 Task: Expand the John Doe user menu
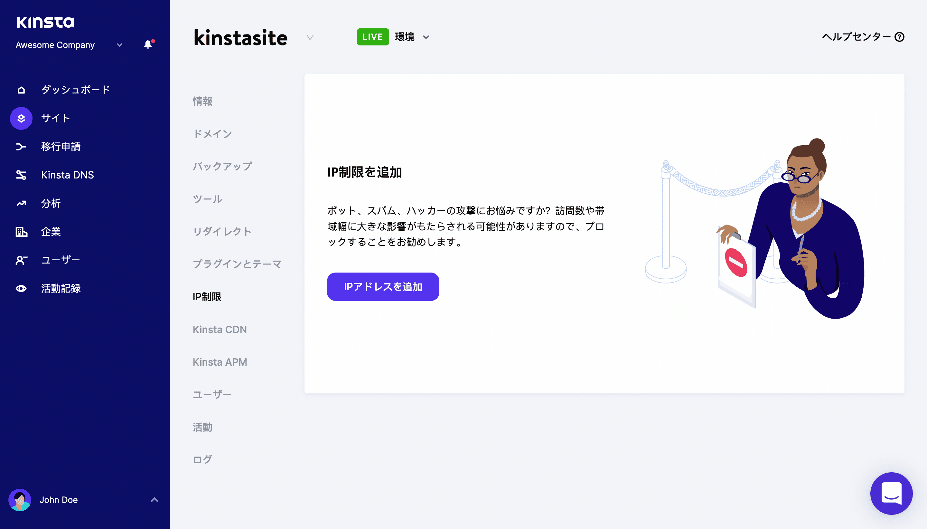154,500
